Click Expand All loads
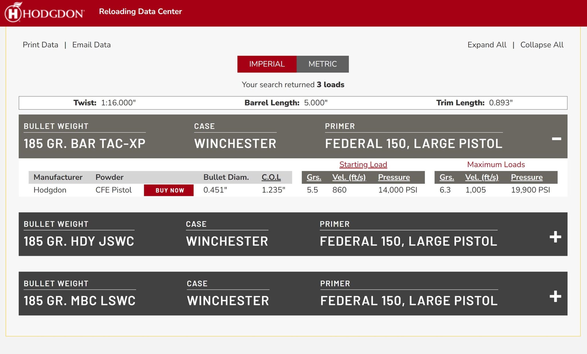 pyautogui.click(x=487, y=45)
